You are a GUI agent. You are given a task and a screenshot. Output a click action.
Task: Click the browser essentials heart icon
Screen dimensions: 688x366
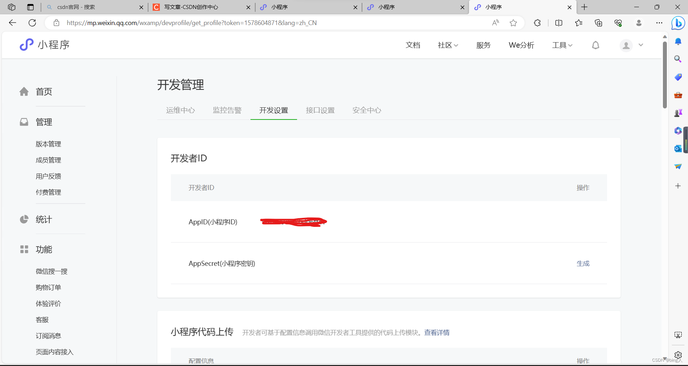618,23
